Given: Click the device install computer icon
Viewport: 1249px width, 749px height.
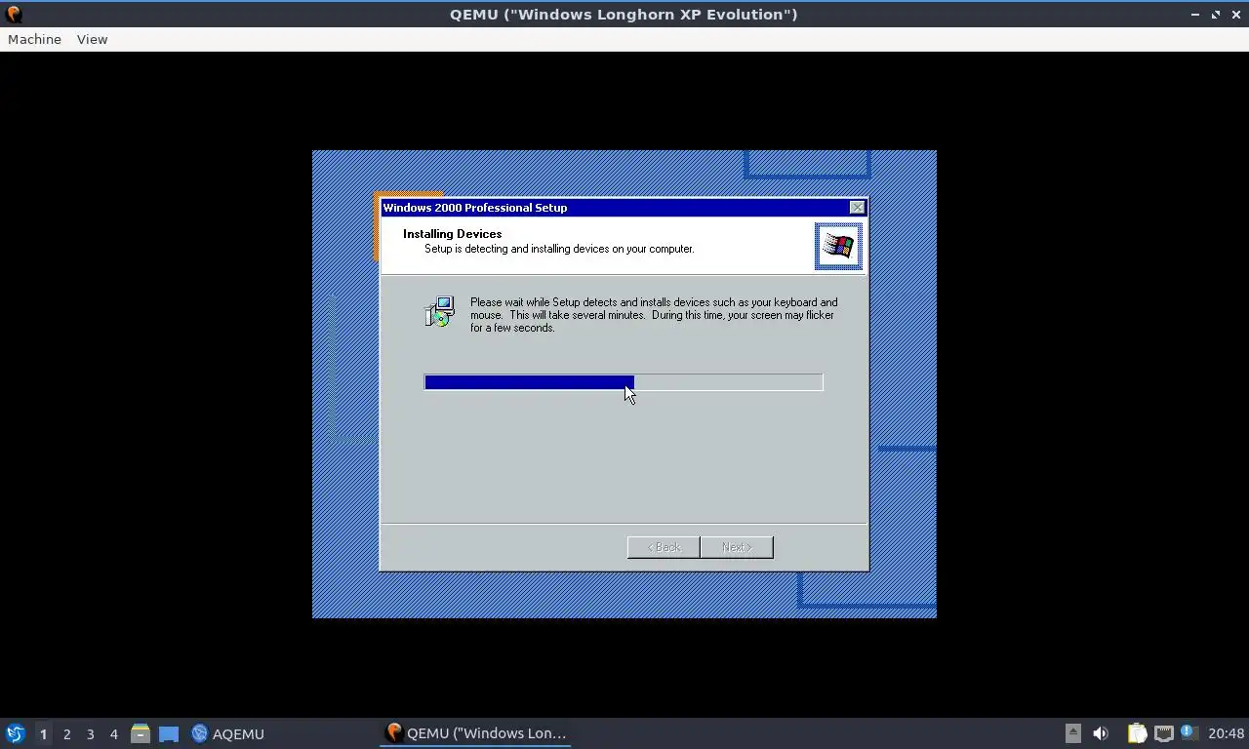Looking at the screenshot, I should (440, 311).
